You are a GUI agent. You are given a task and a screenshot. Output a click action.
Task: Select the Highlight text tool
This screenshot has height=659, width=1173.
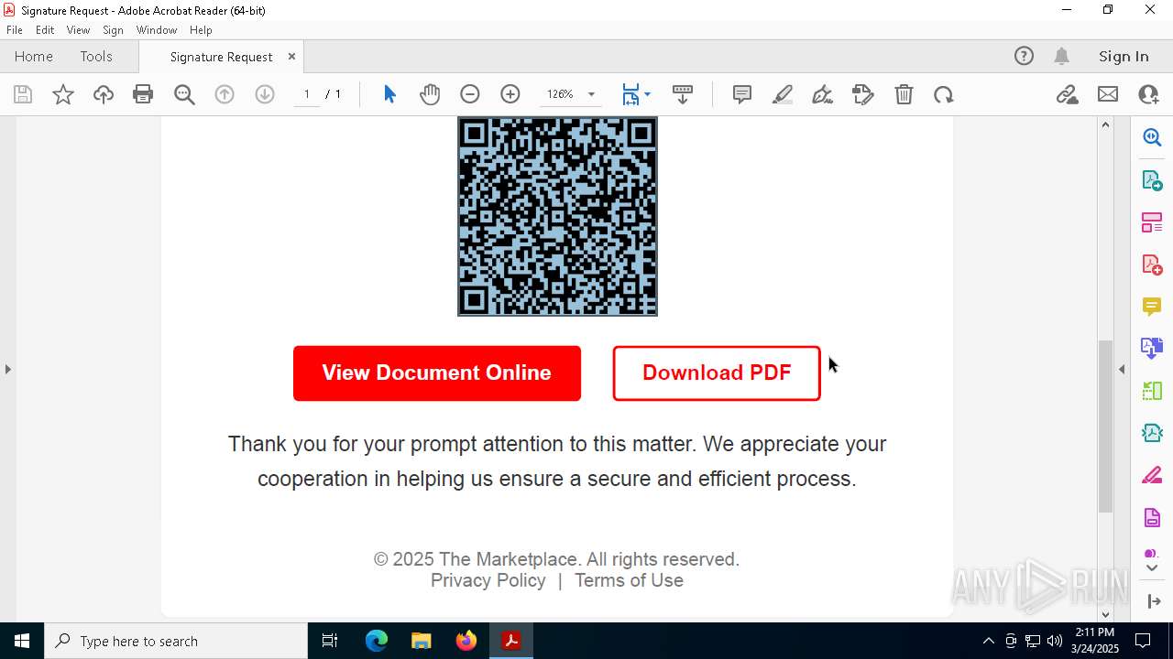pyautogui.click(x=783, y=94)
